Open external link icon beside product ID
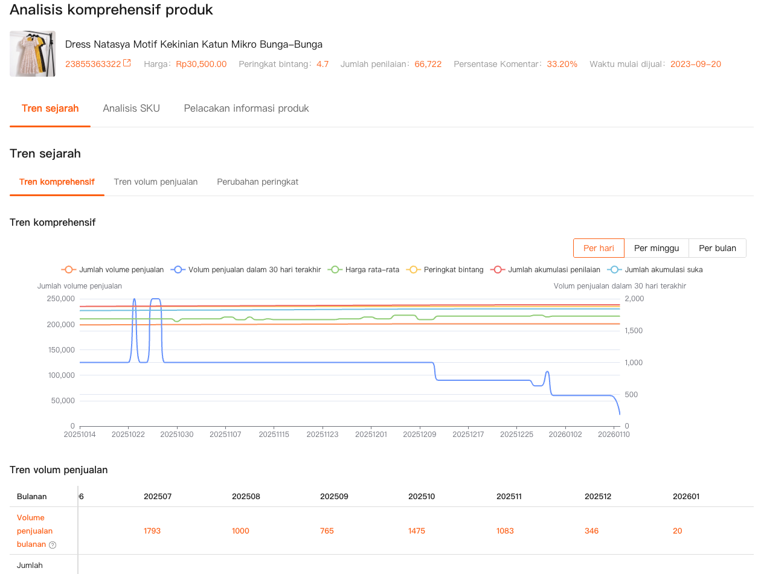 (x=127, y=63)
